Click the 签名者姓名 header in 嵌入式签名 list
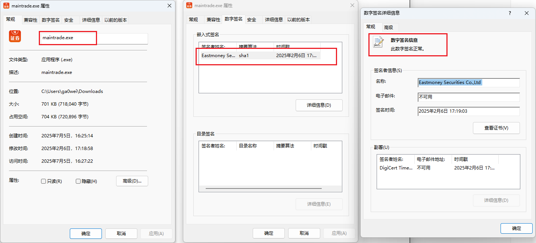 tap(218, 47)
